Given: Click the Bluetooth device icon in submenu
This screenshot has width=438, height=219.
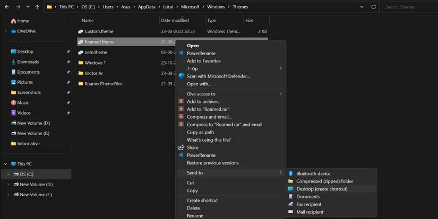Looking at the screenshot, I should click(x=290, y=173).
